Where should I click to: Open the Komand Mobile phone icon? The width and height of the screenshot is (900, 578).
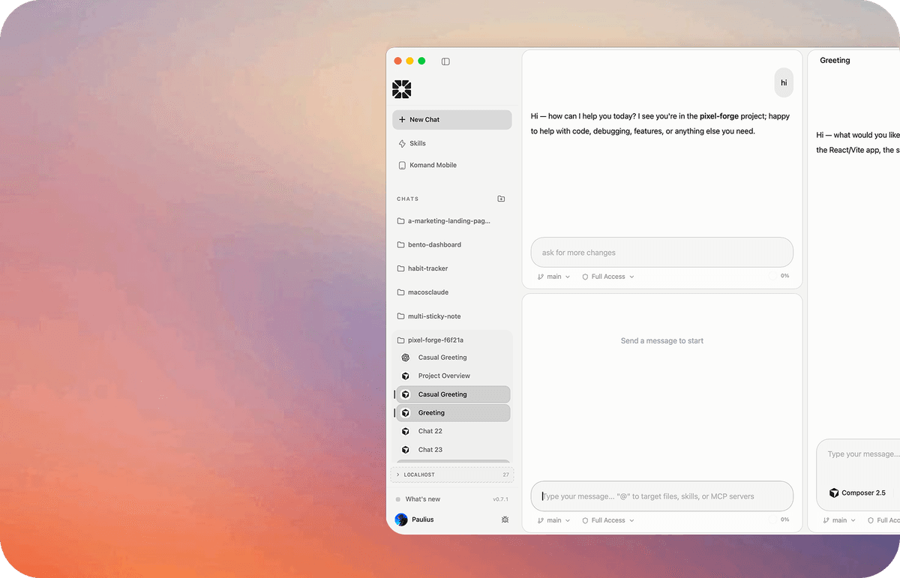point(403,165)
